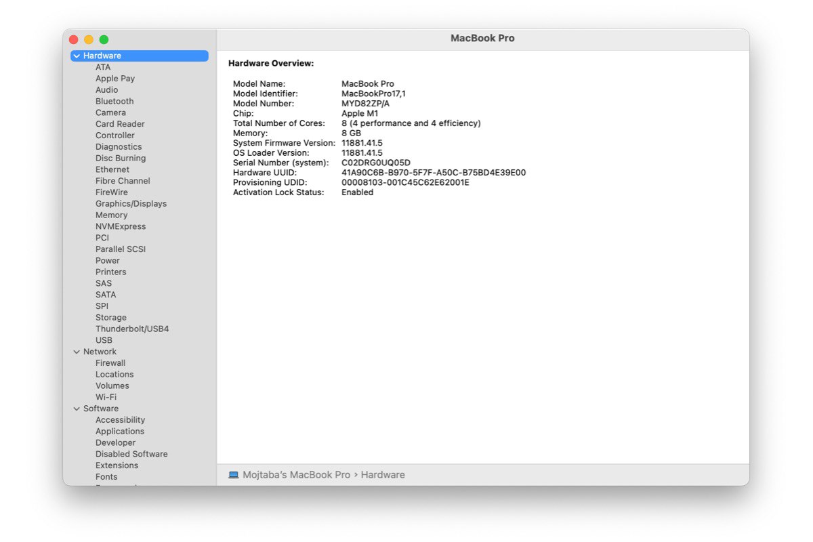Click the Hardware Overview heading
Viewport: 813px width, 542px height.
pyautogui.click(x=271, y=64)
